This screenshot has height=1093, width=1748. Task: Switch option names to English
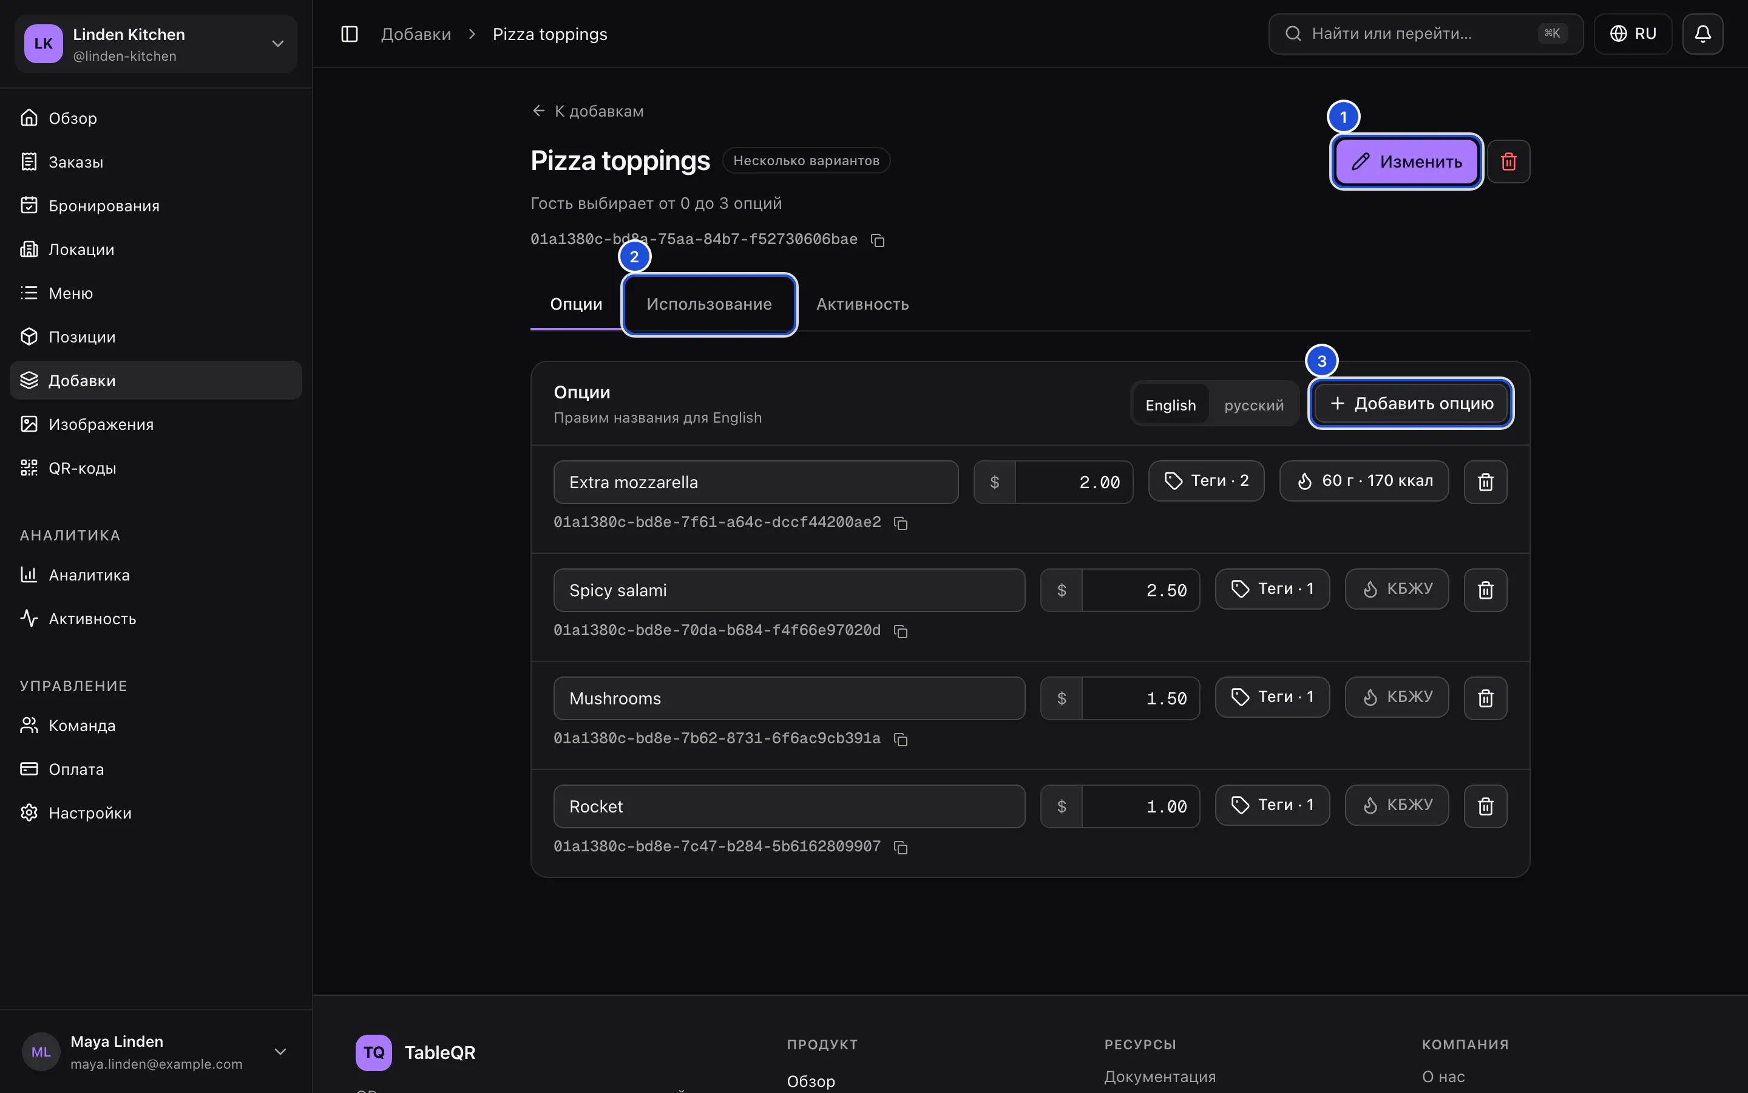(1170, 405)
